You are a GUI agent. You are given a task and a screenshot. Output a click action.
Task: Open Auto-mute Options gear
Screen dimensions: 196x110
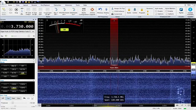pos(156,14)
